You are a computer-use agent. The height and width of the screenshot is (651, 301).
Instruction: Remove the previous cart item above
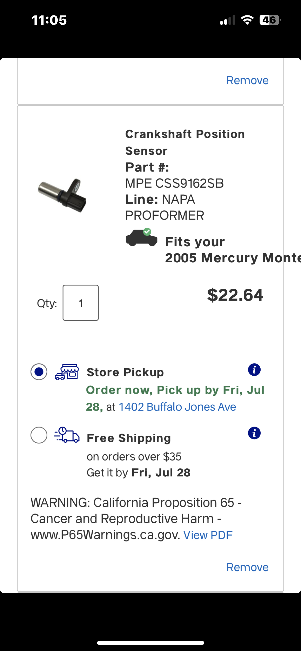coord(247,80)
